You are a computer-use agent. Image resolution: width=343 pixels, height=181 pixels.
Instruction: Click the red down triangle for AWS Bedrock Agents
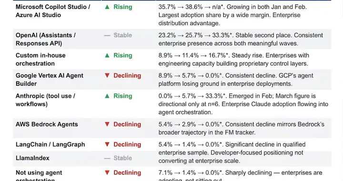click(107, 124)
